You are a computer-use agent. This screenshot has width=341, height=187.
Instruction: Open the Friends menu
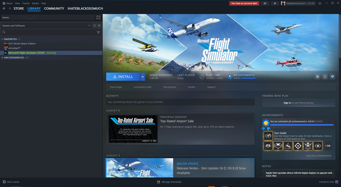point(26,3)
